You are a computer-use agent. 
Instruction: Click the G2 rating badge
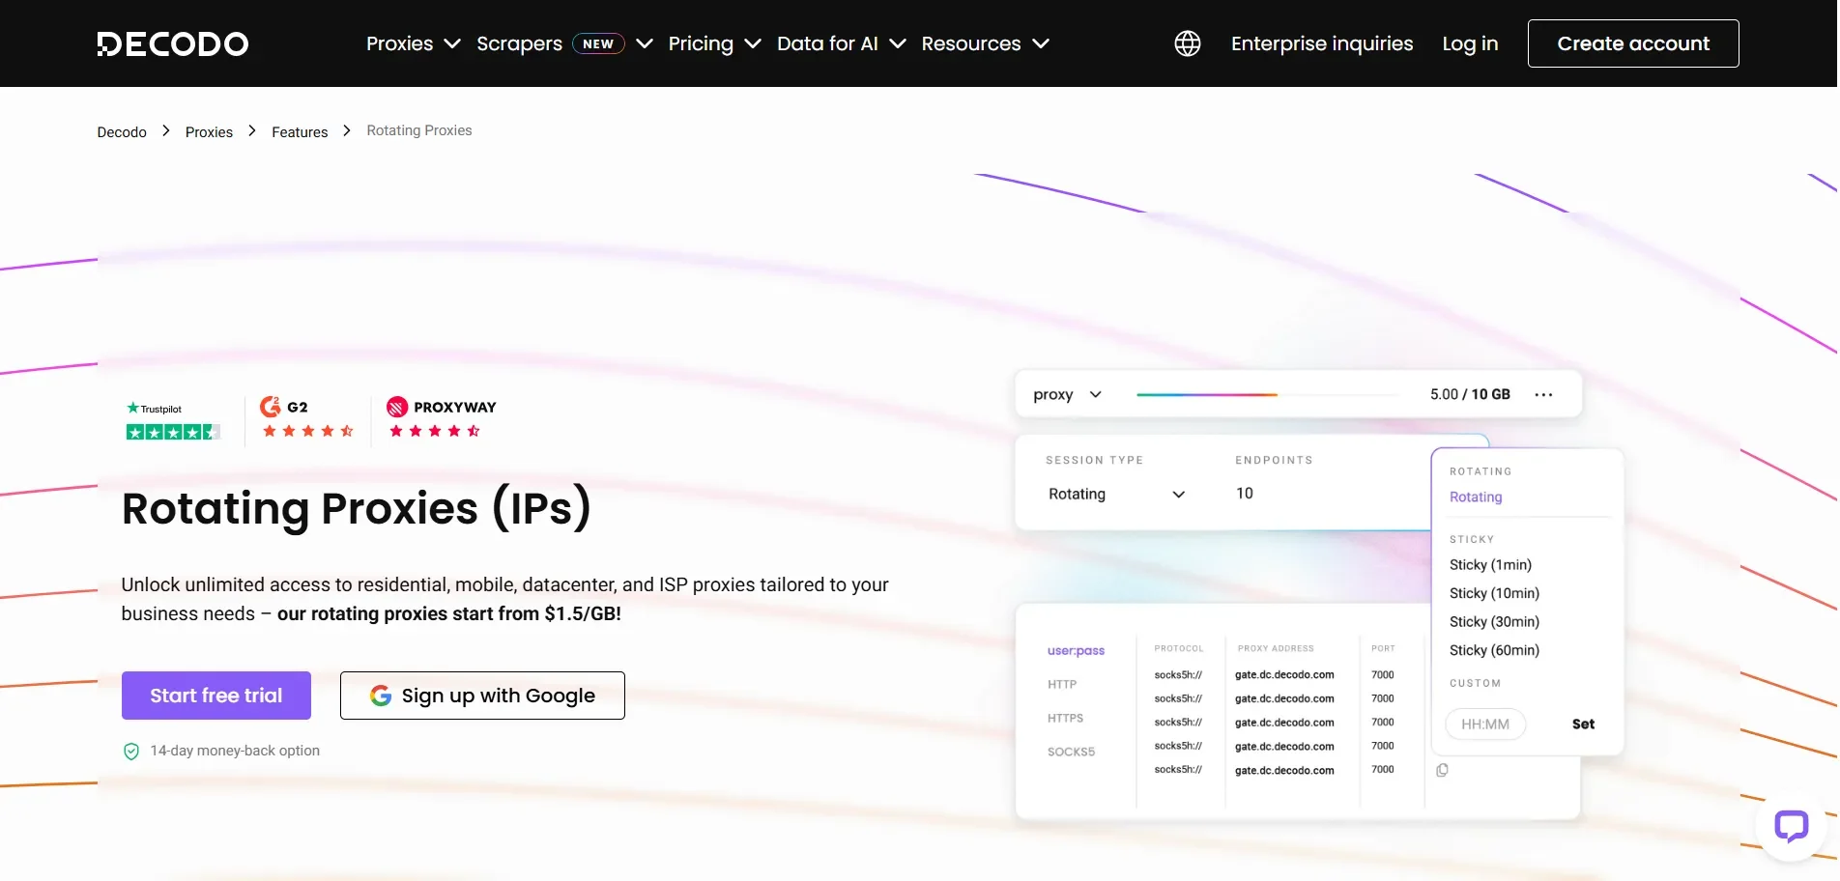(x=306, y=417)
